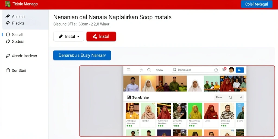278x139 pixels.
Task: Click the pencil icon beside Alendolandcan
Action: point(8,56)
